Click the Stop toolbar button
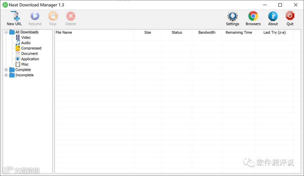 tap(53, 19)
